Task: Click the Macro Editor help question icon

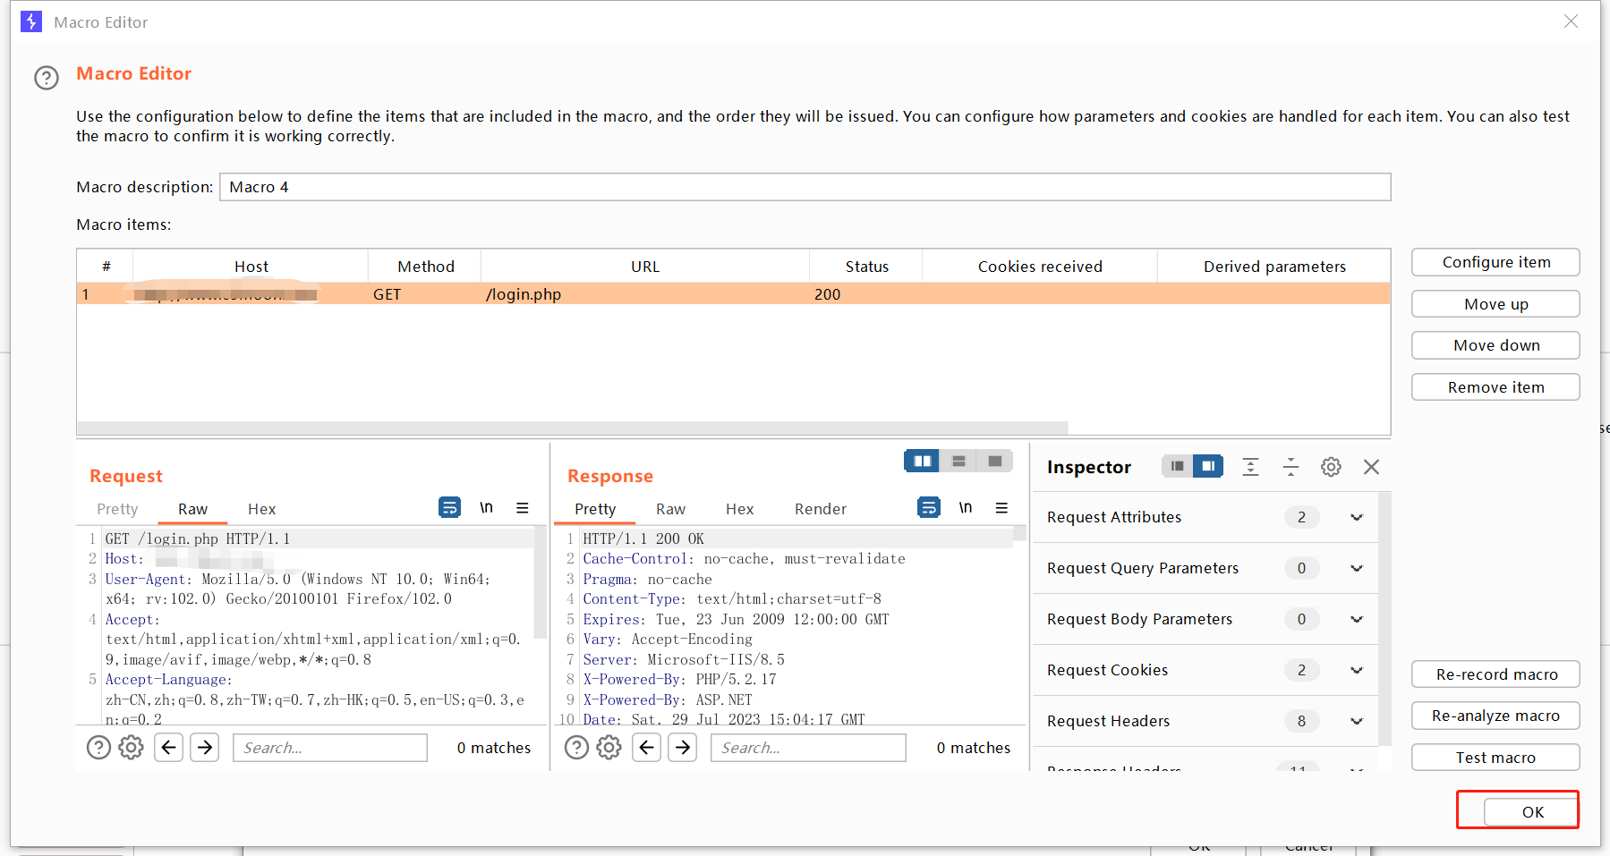Action: tap(47, 78)
